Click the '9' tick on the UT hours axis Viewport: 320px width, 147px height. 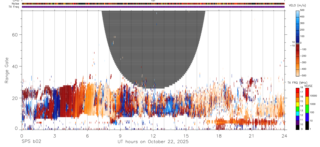pos(120,136)
